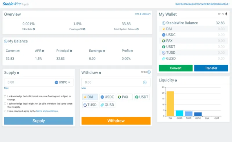Click the info icon next to Profit
232x142 pixels.
[x=132, y=51]
